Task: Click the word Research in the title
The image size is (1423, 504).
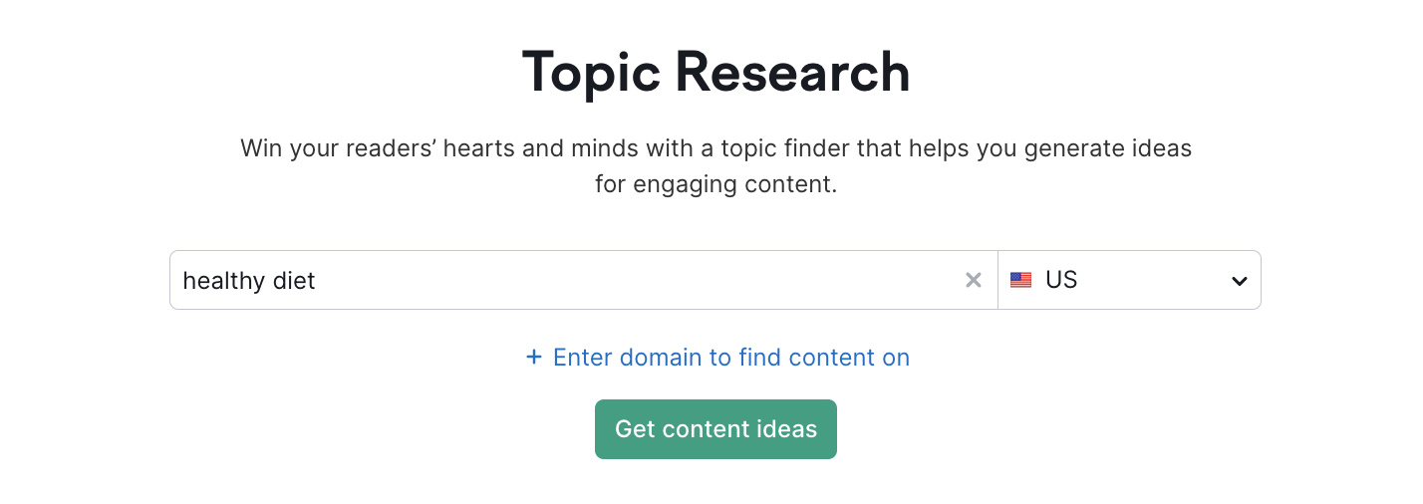Action: pyautogui.click(x=792, y=72)
